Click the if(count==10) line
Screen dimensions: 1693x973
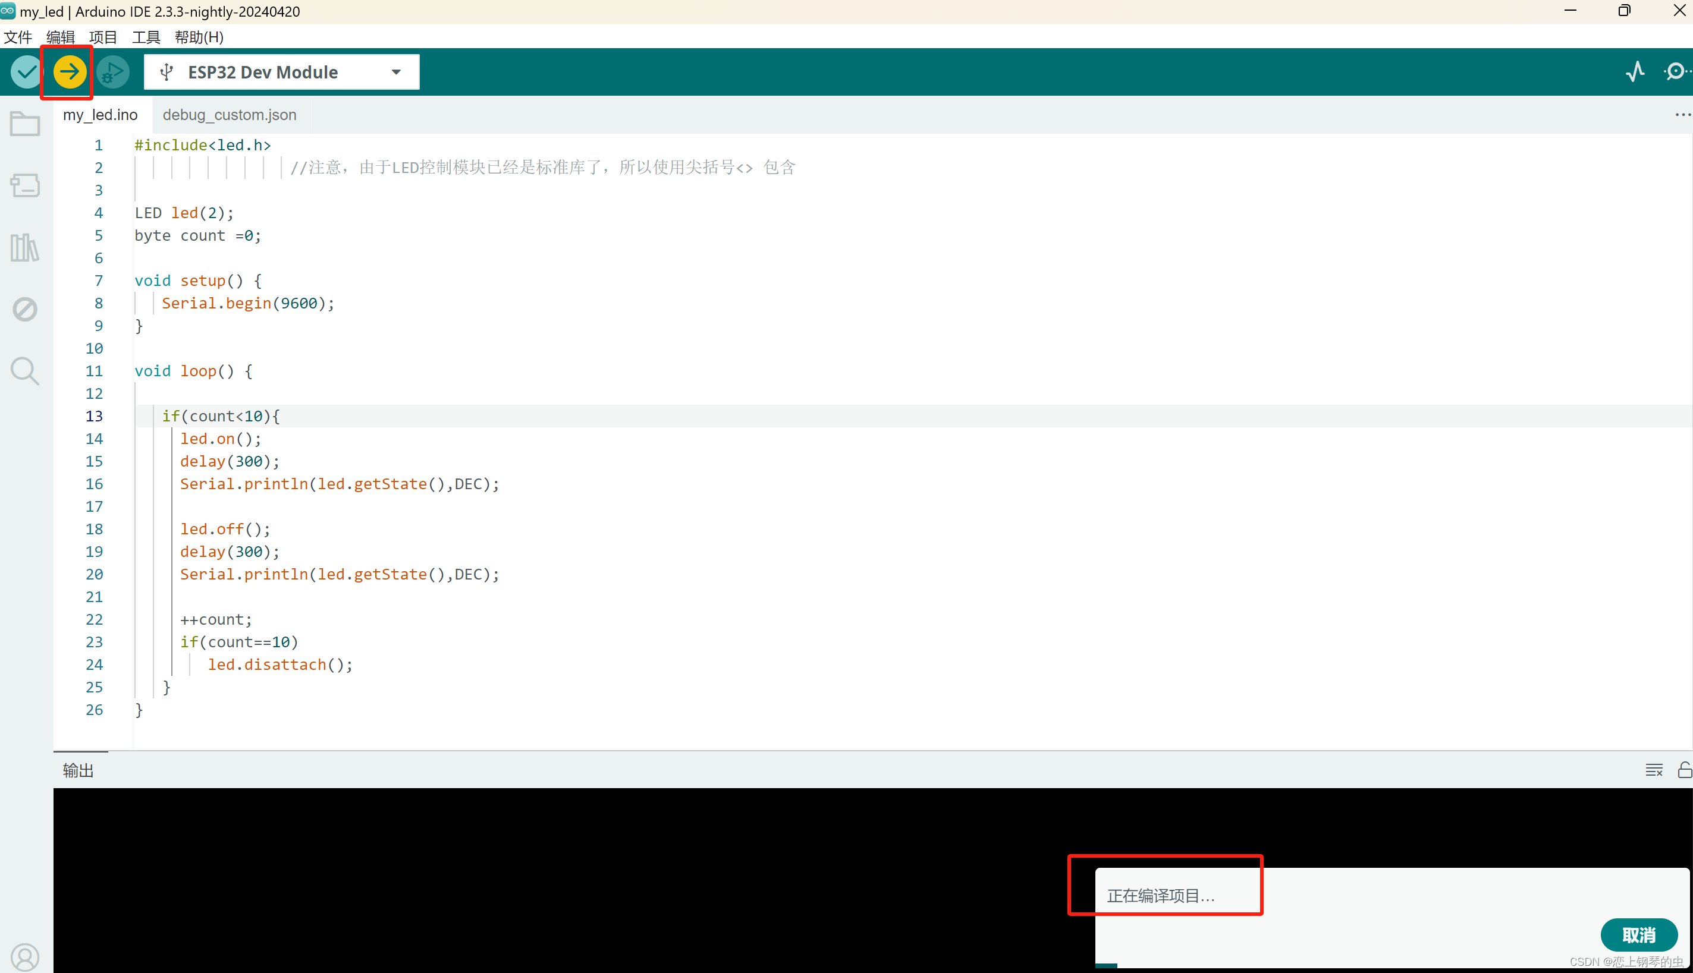point(239,642)
